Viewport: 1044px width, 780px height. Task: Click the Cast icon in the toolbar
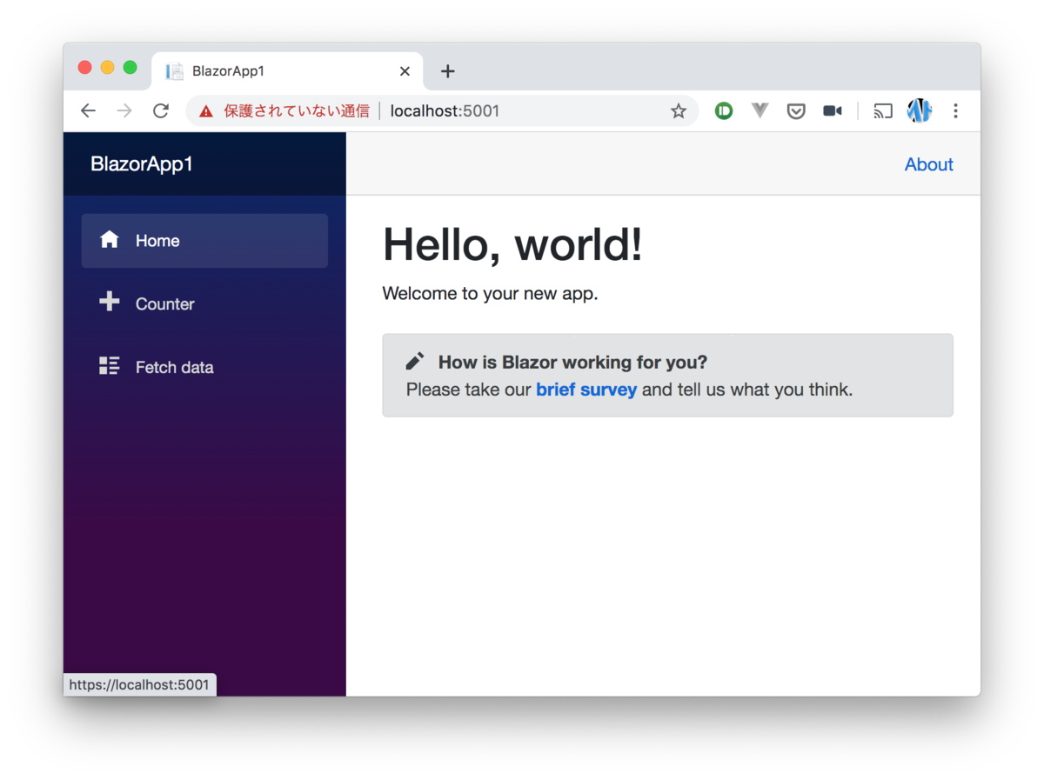click(883, 110)
